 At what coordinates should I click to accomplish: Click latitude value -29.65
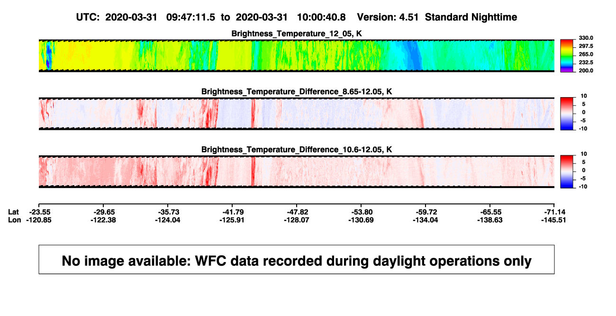(104, 212)
